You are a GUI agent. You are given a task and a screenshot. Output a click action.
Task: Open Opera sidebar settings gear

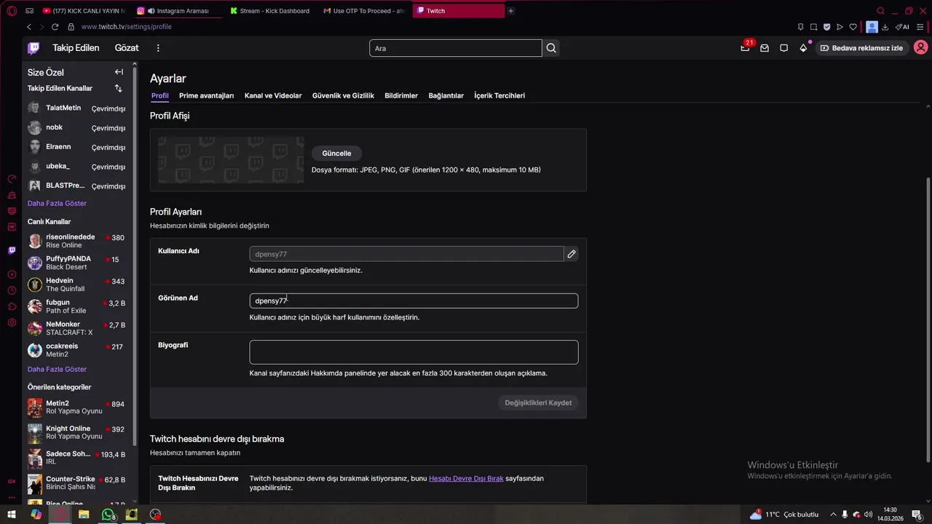[x=12, y=322]
